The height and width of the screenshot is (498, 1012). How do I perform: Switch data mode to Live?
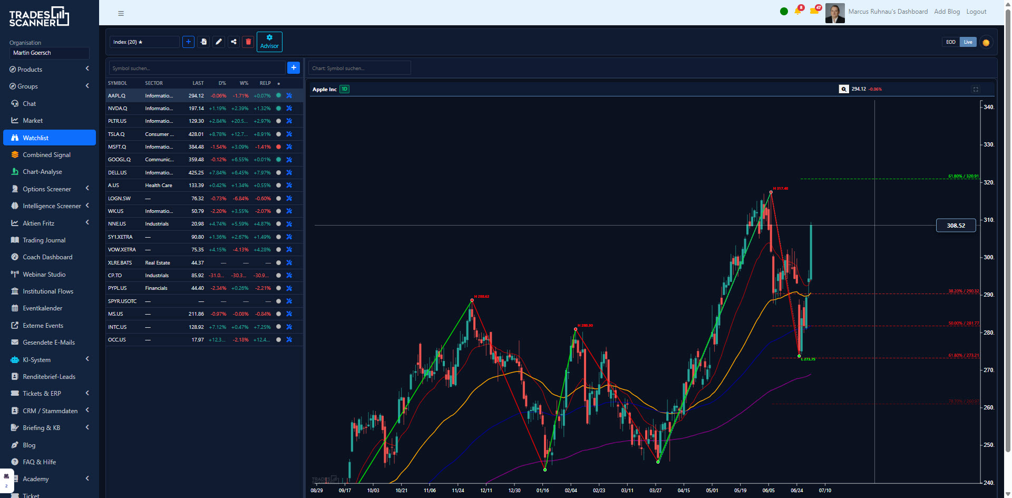[x=968, y=42]
